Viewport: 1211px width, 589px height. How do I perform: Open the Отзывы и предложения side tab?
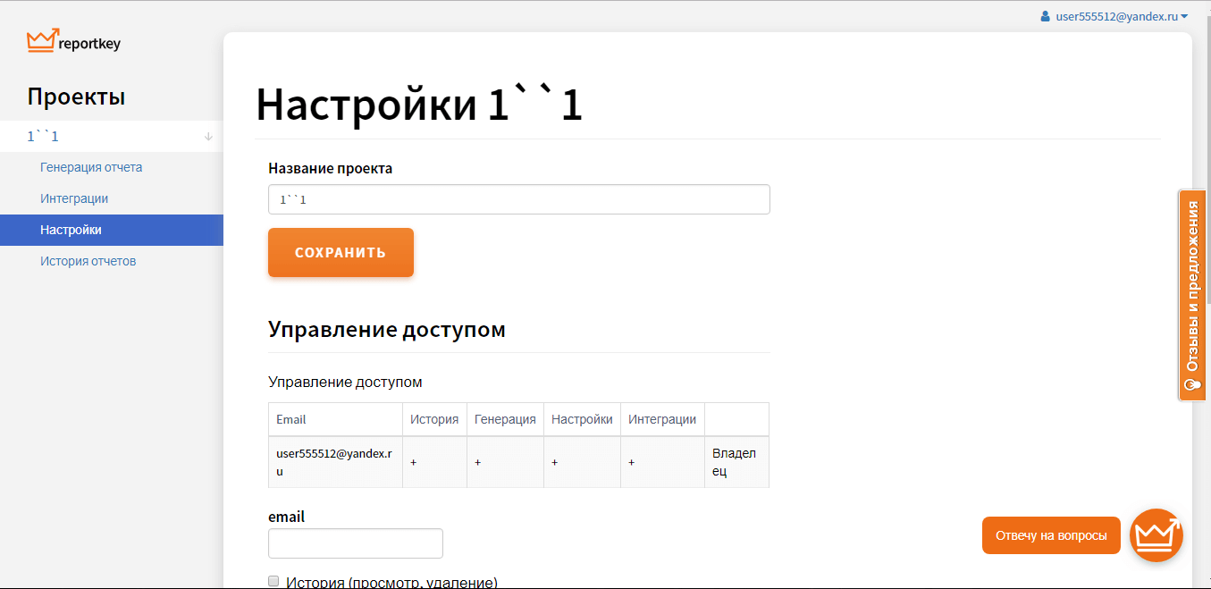point(1191,286)
